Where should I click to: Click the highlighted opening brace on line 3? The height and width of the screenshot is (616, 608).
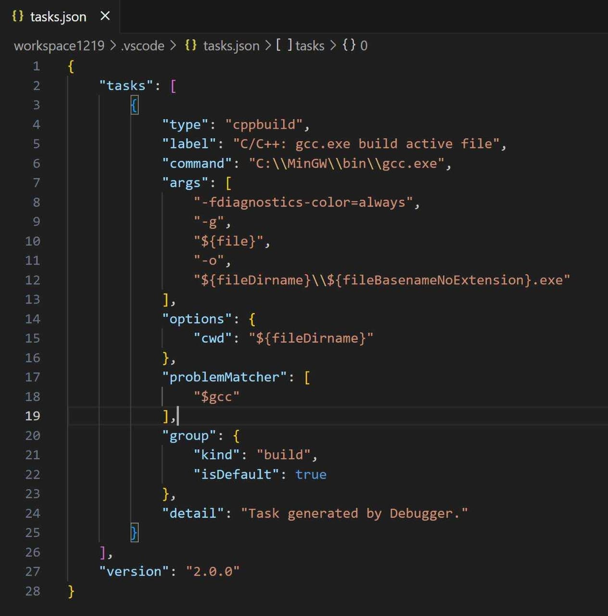pos(134,105)
